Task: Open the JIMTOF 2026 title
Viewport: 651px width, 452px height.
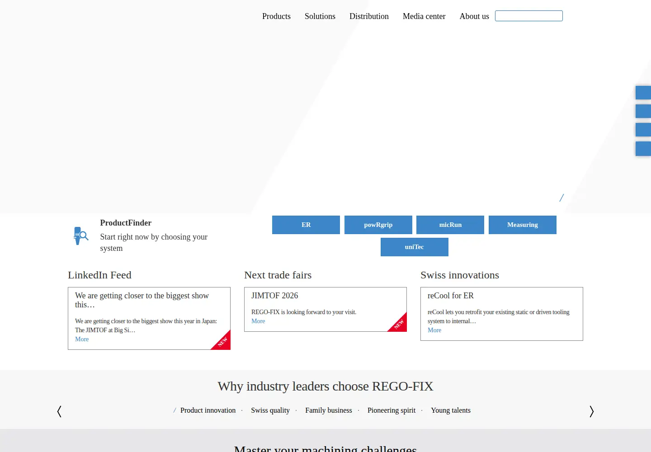Action: (275, 296)
